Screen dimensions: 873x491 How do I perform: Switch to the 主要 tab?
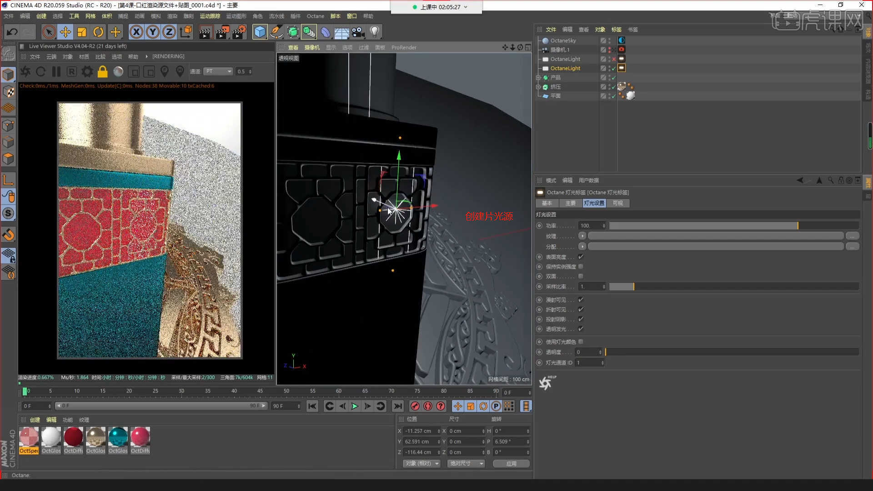tap(571, 203)
